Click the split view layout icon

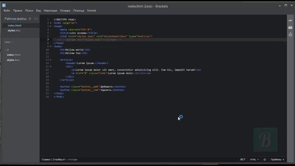point(35,19)
